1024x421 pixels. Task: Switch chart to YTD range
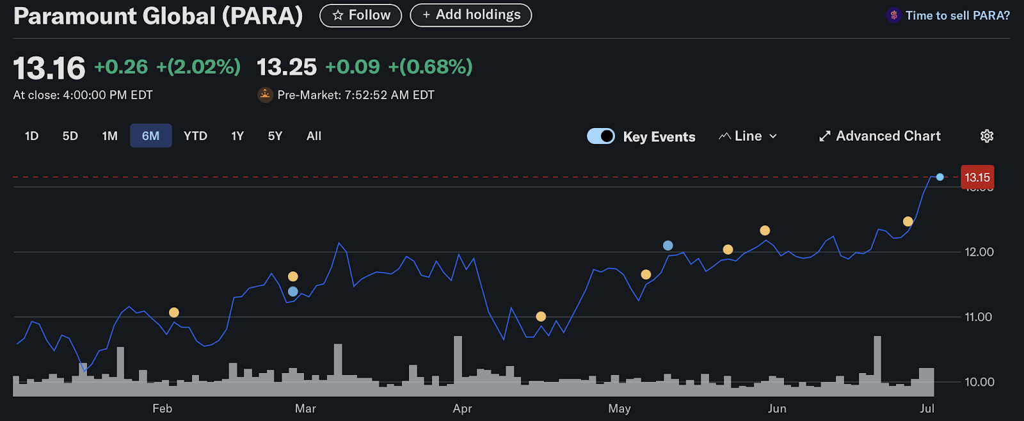point(195,136)
